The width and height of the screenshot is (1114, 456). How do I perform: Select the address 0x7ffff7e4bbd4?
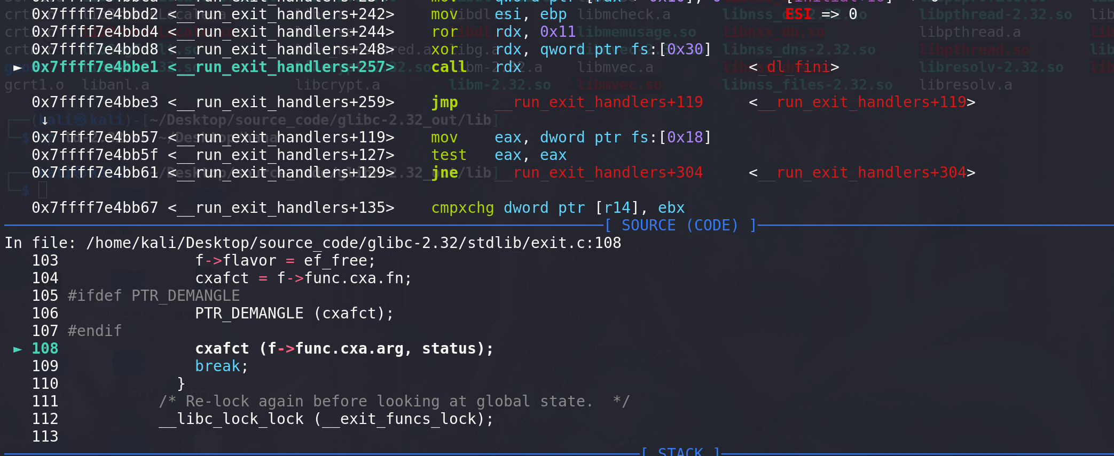tap(95, 31)
